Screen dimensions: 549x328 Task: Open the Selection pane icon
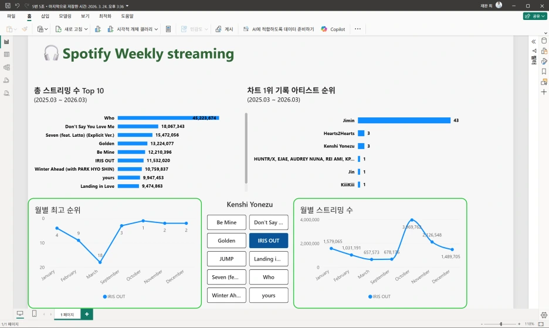(x=544, y=82)
